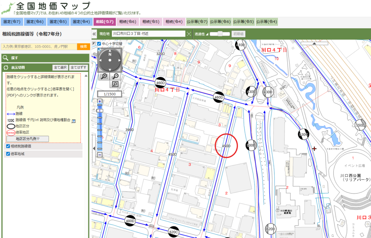Switch to the 公示等(令7) tab
The width and height of the screenshot is (371, 238).
point(197,22)
